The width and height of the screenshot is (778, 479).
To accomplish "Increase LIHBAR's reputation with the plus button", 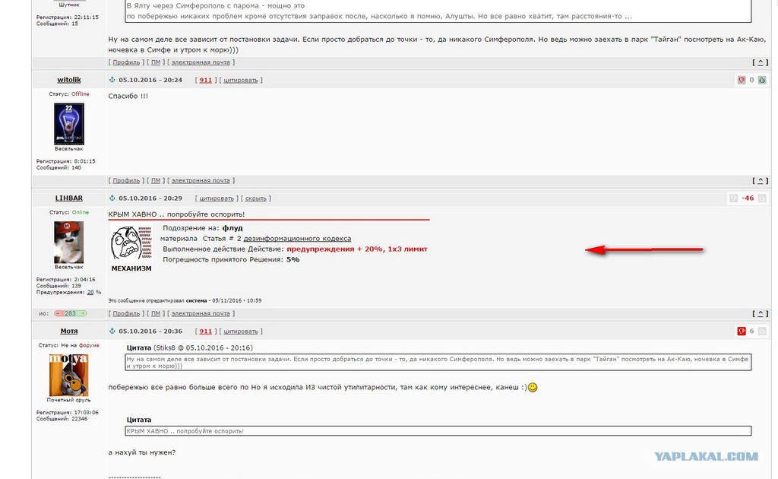I will [x=82, y=314].
